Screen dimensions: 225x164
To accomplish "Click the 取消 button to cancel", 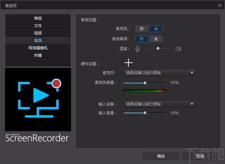I will pos(200,156).
